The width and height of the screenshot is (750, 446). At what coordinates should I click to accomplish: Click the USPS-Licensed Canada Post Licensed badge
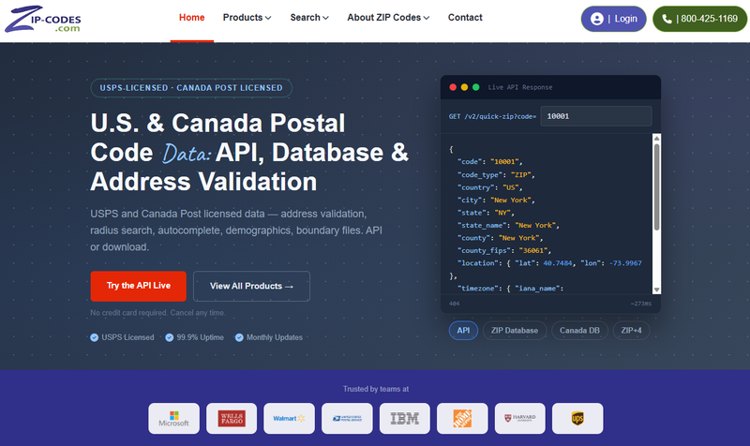(x=191, y=88)
